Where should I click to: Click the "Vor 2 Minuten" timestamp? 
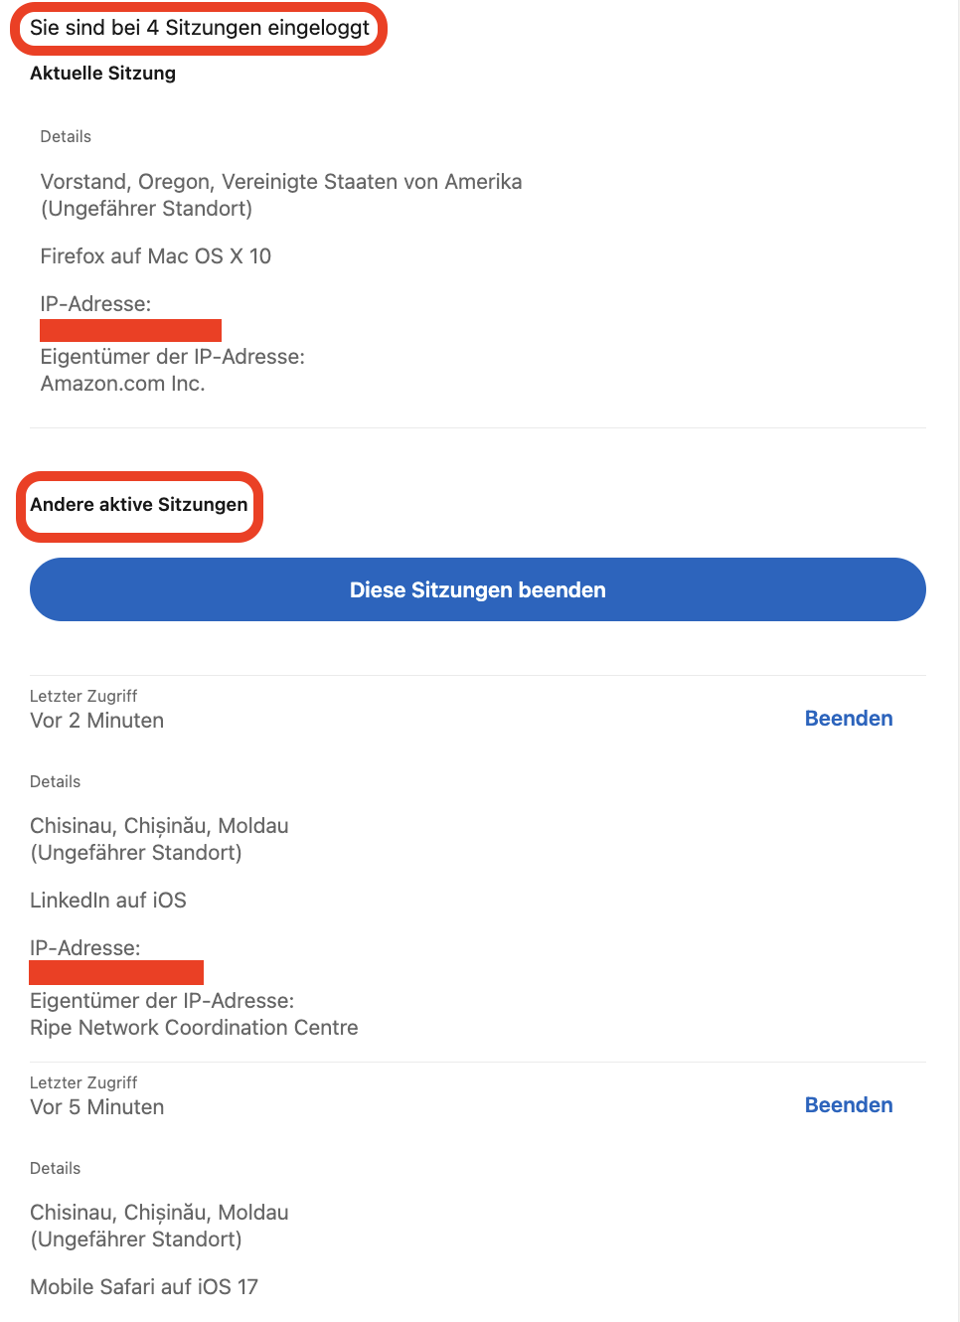pyautogui.click(x=96, y=720)
